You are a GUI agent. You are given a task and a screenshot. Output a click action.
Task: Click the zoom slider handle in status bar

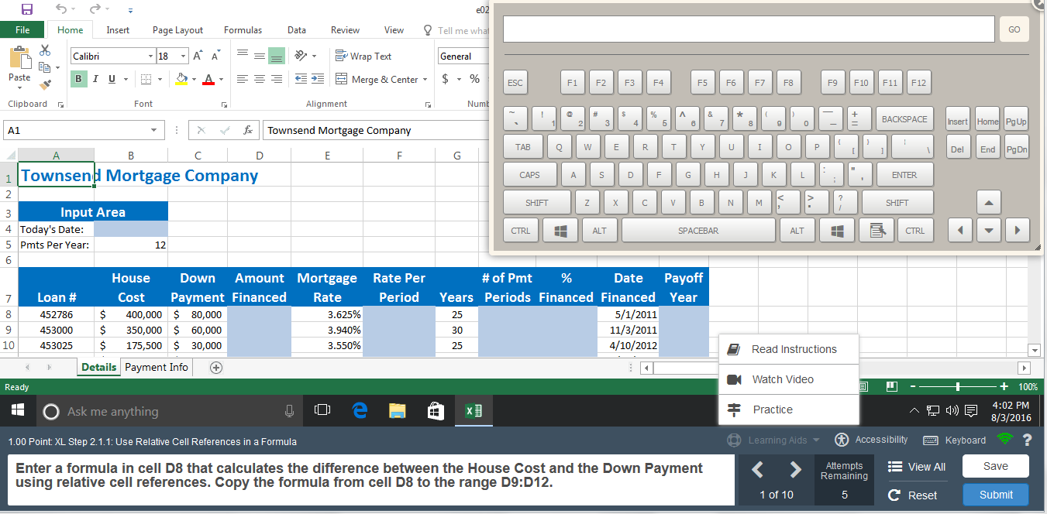pyautogui.click(x=958, y=385)
